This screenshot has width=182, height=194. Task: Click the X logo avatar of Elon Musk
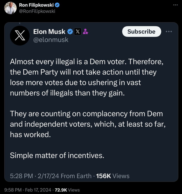(x=19, y=36)
